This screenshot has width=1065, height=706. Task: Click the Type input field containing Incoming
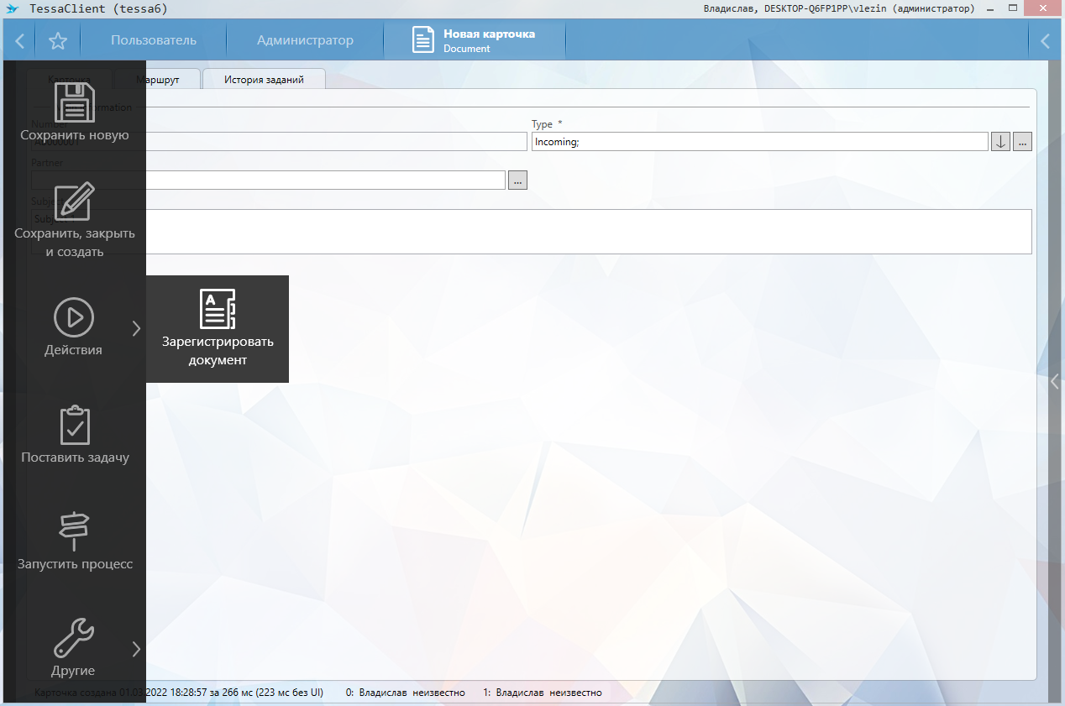pos(759,142)
